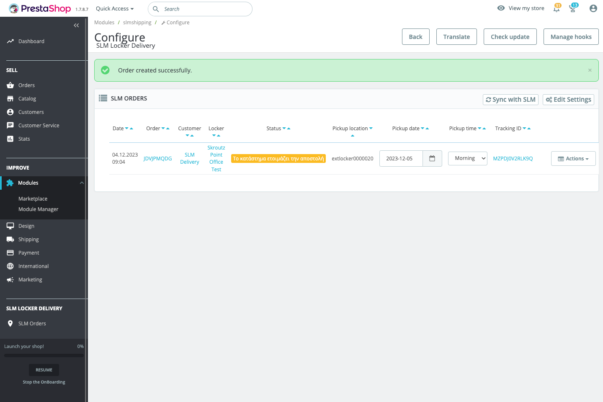603x402 pixels.
Task: Click the Modules puzzle icon
Action: pyautogui.click(x=10, y=183)
